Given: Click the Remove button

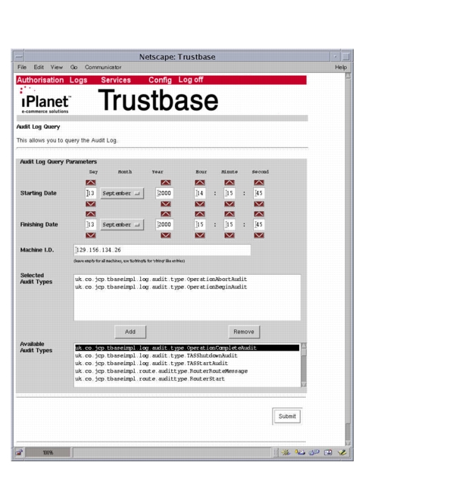Looking at the screenshot, I should click(x=244, y=332).
